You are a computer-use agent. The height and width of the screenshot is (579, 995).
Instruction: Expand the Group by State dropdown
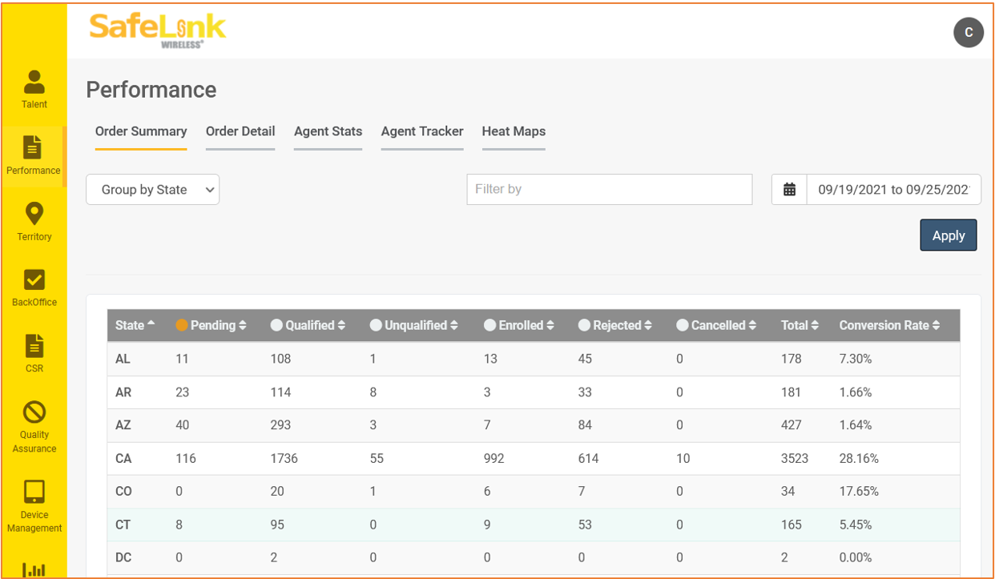[152, 190]
